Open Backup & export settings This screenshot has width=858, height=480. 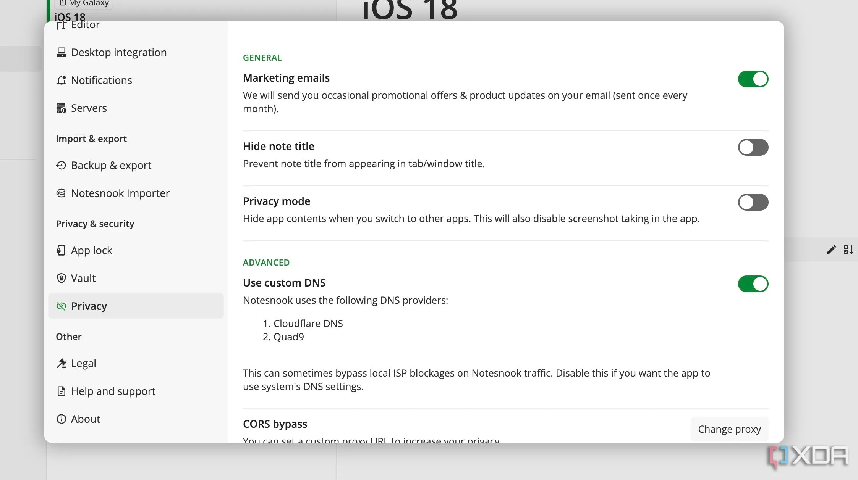[136, 165]
